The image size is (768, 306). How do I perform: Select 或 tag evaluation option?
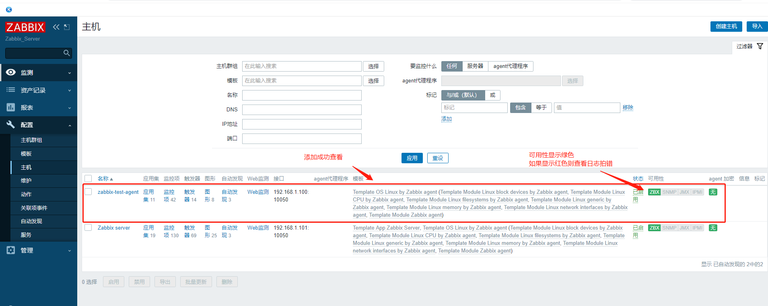tap(492, 95)
